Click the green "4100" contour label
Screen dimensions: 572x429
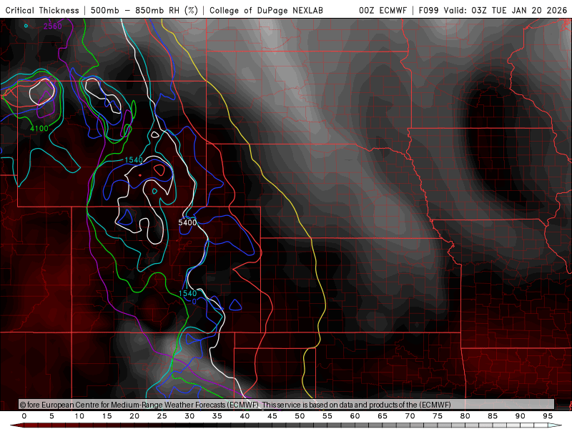[39, 129]
